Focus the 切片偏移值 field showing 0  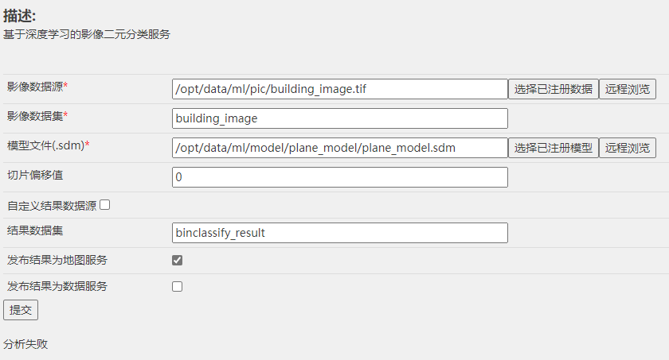pyautogui.click(x=339, y=177)
